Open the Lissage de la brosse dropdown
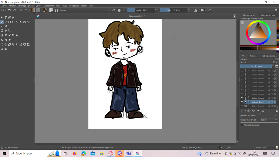Image resolution: width=279 pixels, height=157 pixels. click(269, 120)
